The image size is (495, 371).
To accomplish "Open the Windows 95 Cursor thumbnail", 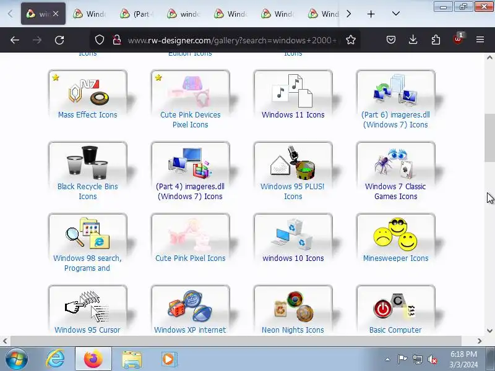I will (88, 305).
